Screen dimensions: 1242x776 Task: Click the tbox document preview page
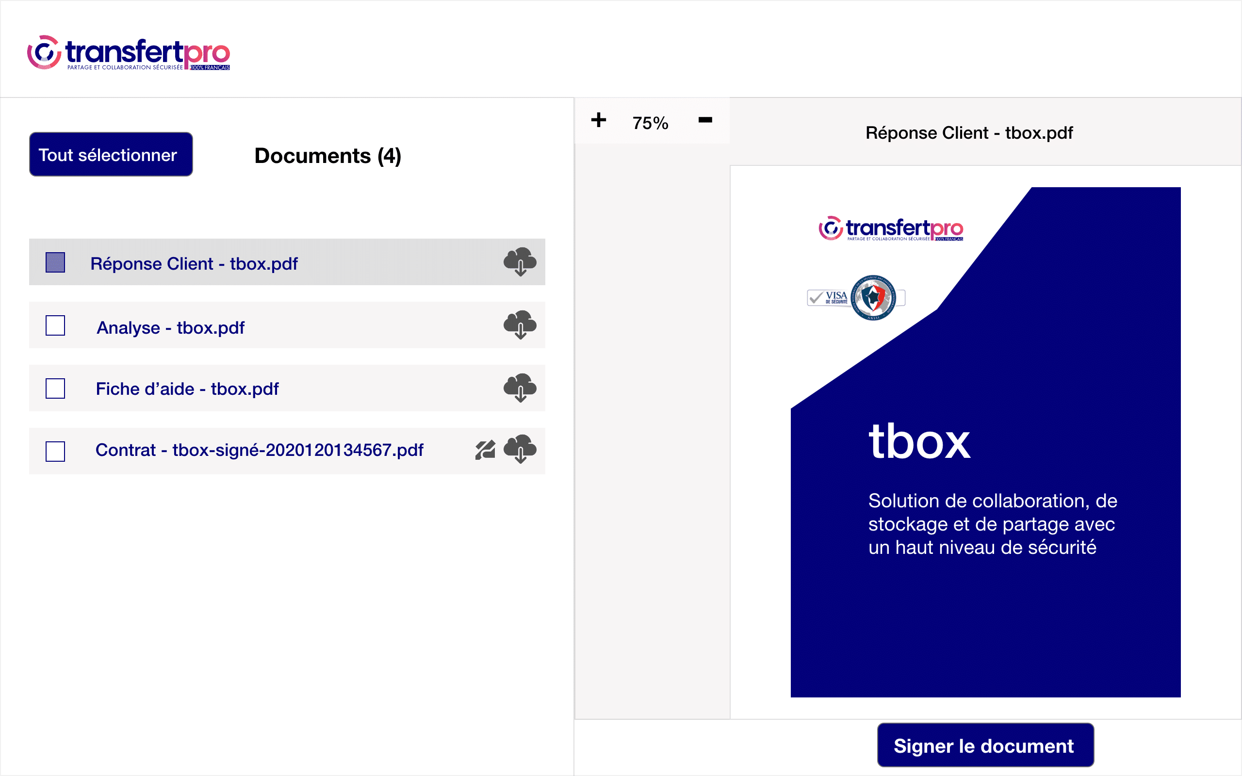[985, 442]
